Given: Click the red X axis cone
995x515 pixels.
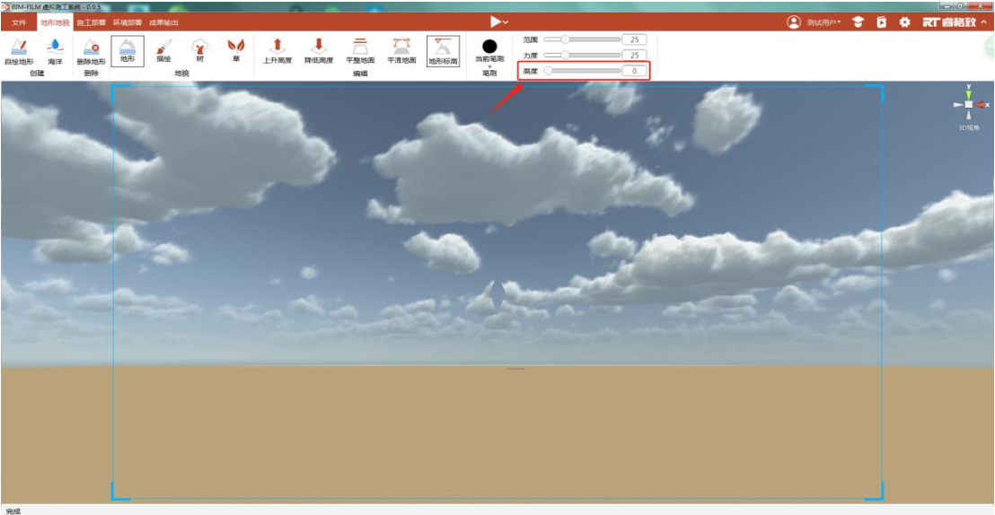Looking at the screenshot, I should (x=980, y=105).
